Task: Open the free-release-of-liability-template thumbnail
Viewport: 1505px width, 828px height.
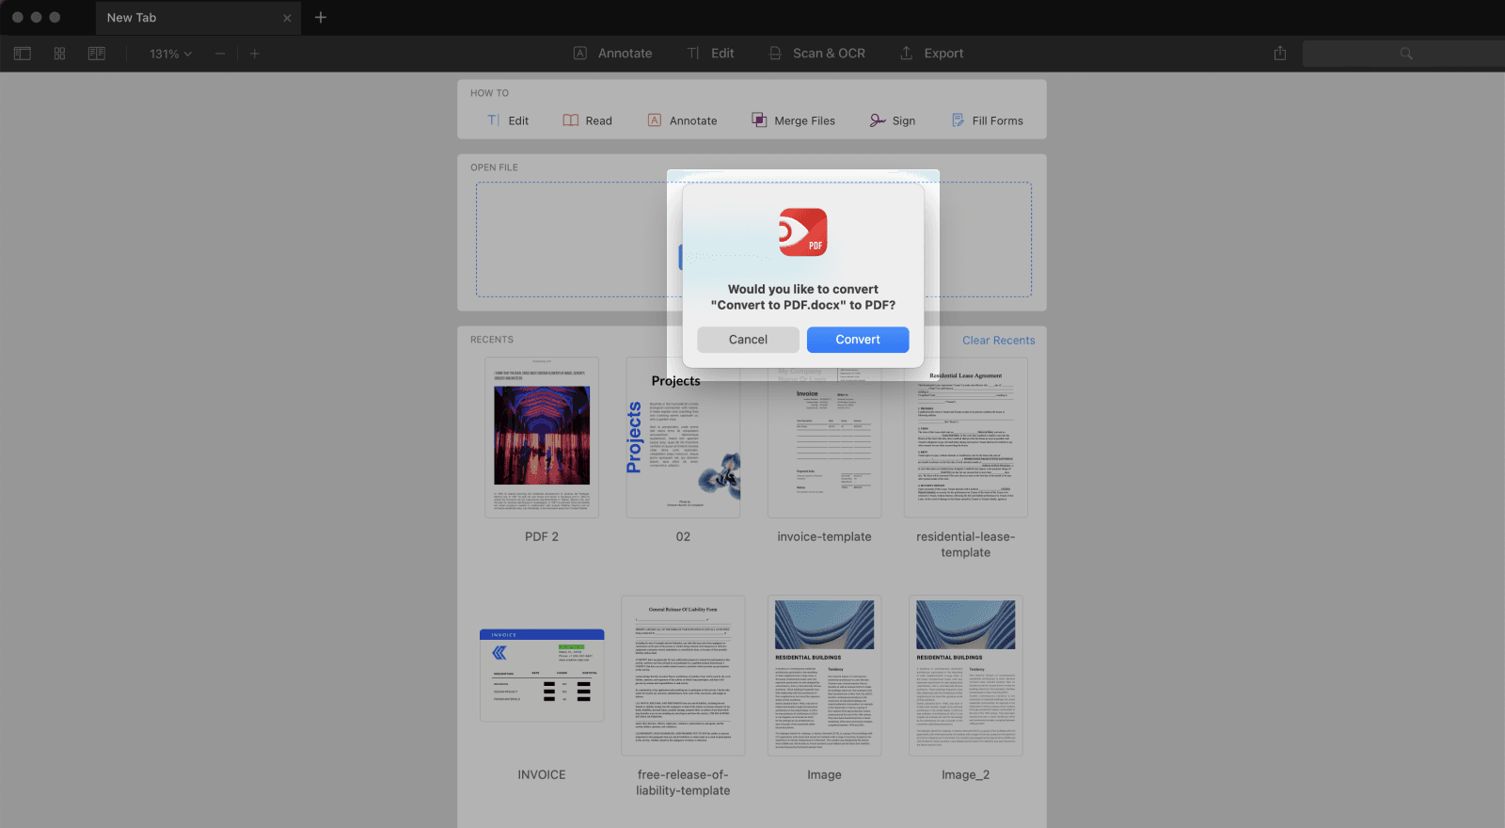Action: click(683, 676)
